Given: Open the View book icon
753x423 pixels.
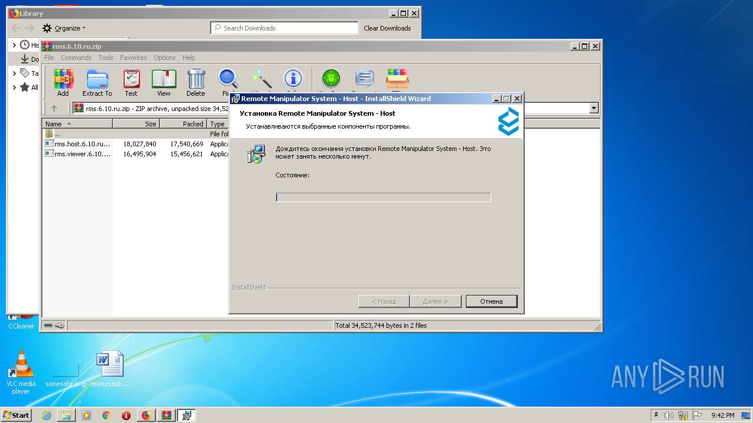Looking at the screenshot, I should point(164,82).
